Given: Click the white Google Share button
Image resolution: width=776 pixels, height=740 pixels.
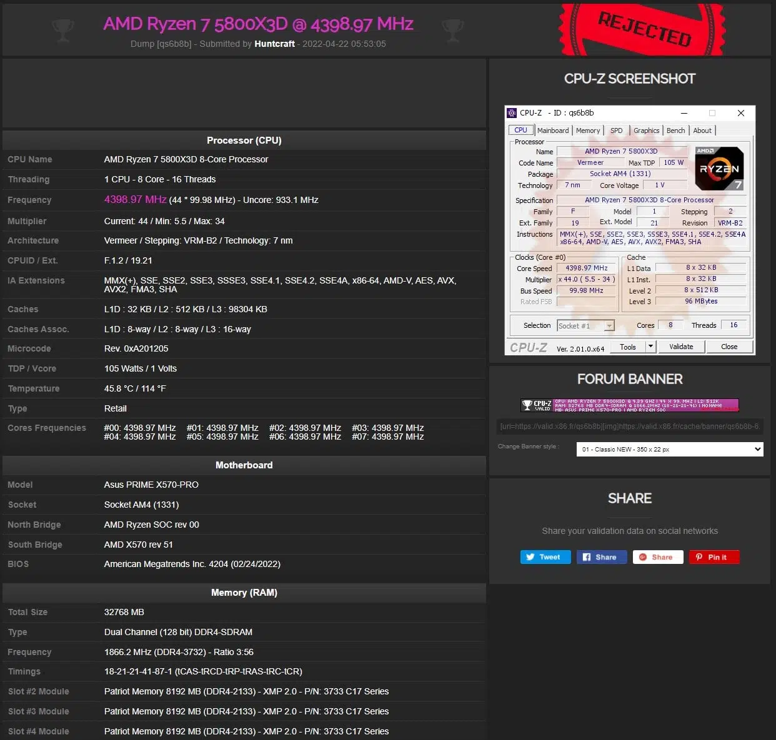Looking at the screenshot, I should click(658, 557).
